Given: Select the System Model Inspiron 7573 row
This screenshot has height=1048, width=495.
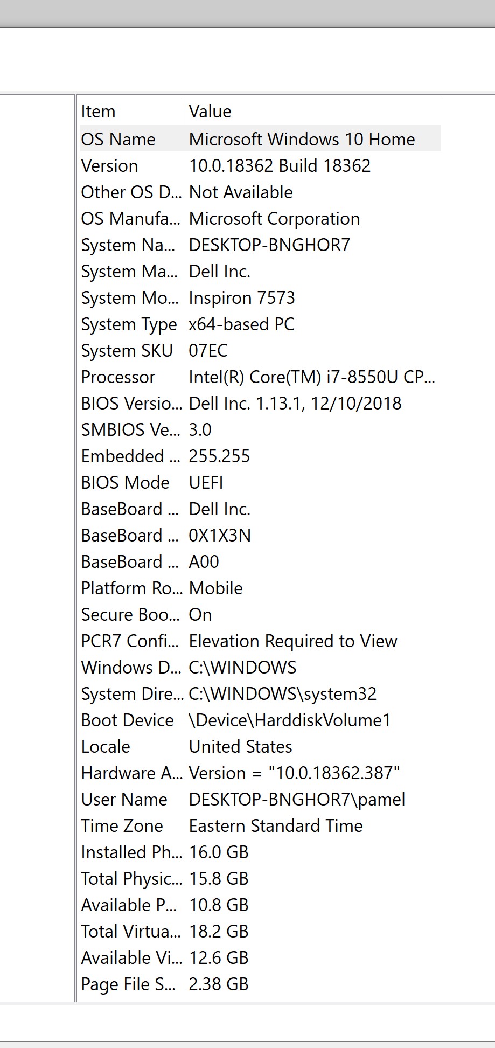Looking at the screenshot, I should point(260,297).
